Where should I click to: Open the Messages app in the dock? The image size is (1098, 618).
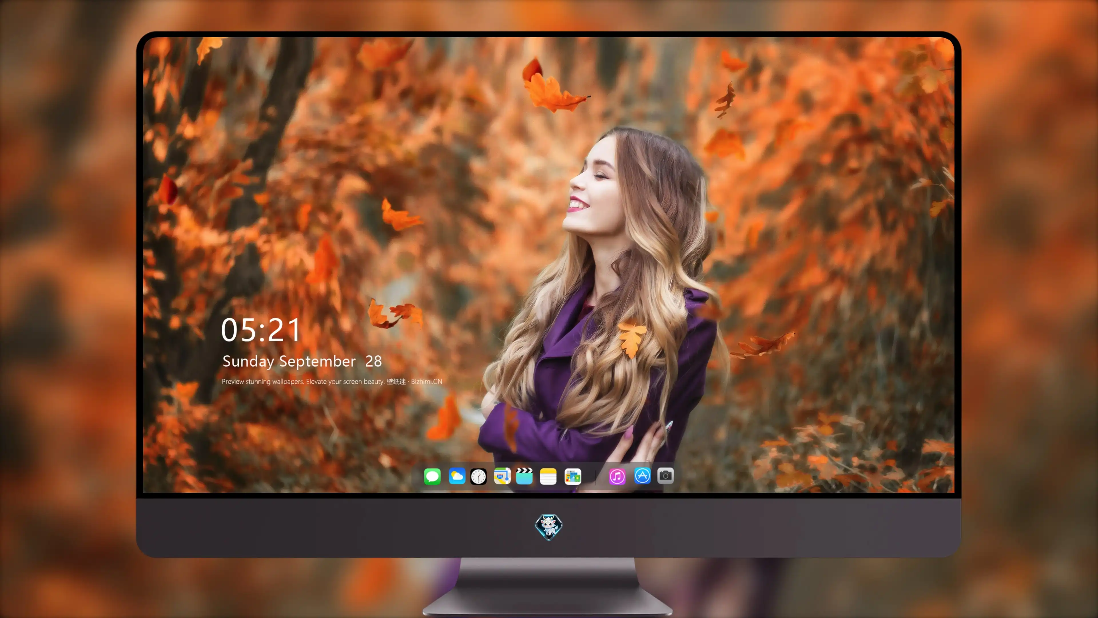432,476
